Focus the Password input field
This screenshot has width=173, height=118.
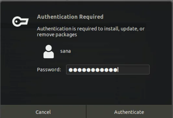[x=108, y=70]
